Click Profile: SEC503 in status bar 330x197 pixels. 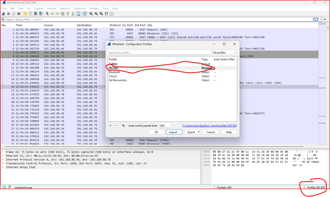coord(316,187)
